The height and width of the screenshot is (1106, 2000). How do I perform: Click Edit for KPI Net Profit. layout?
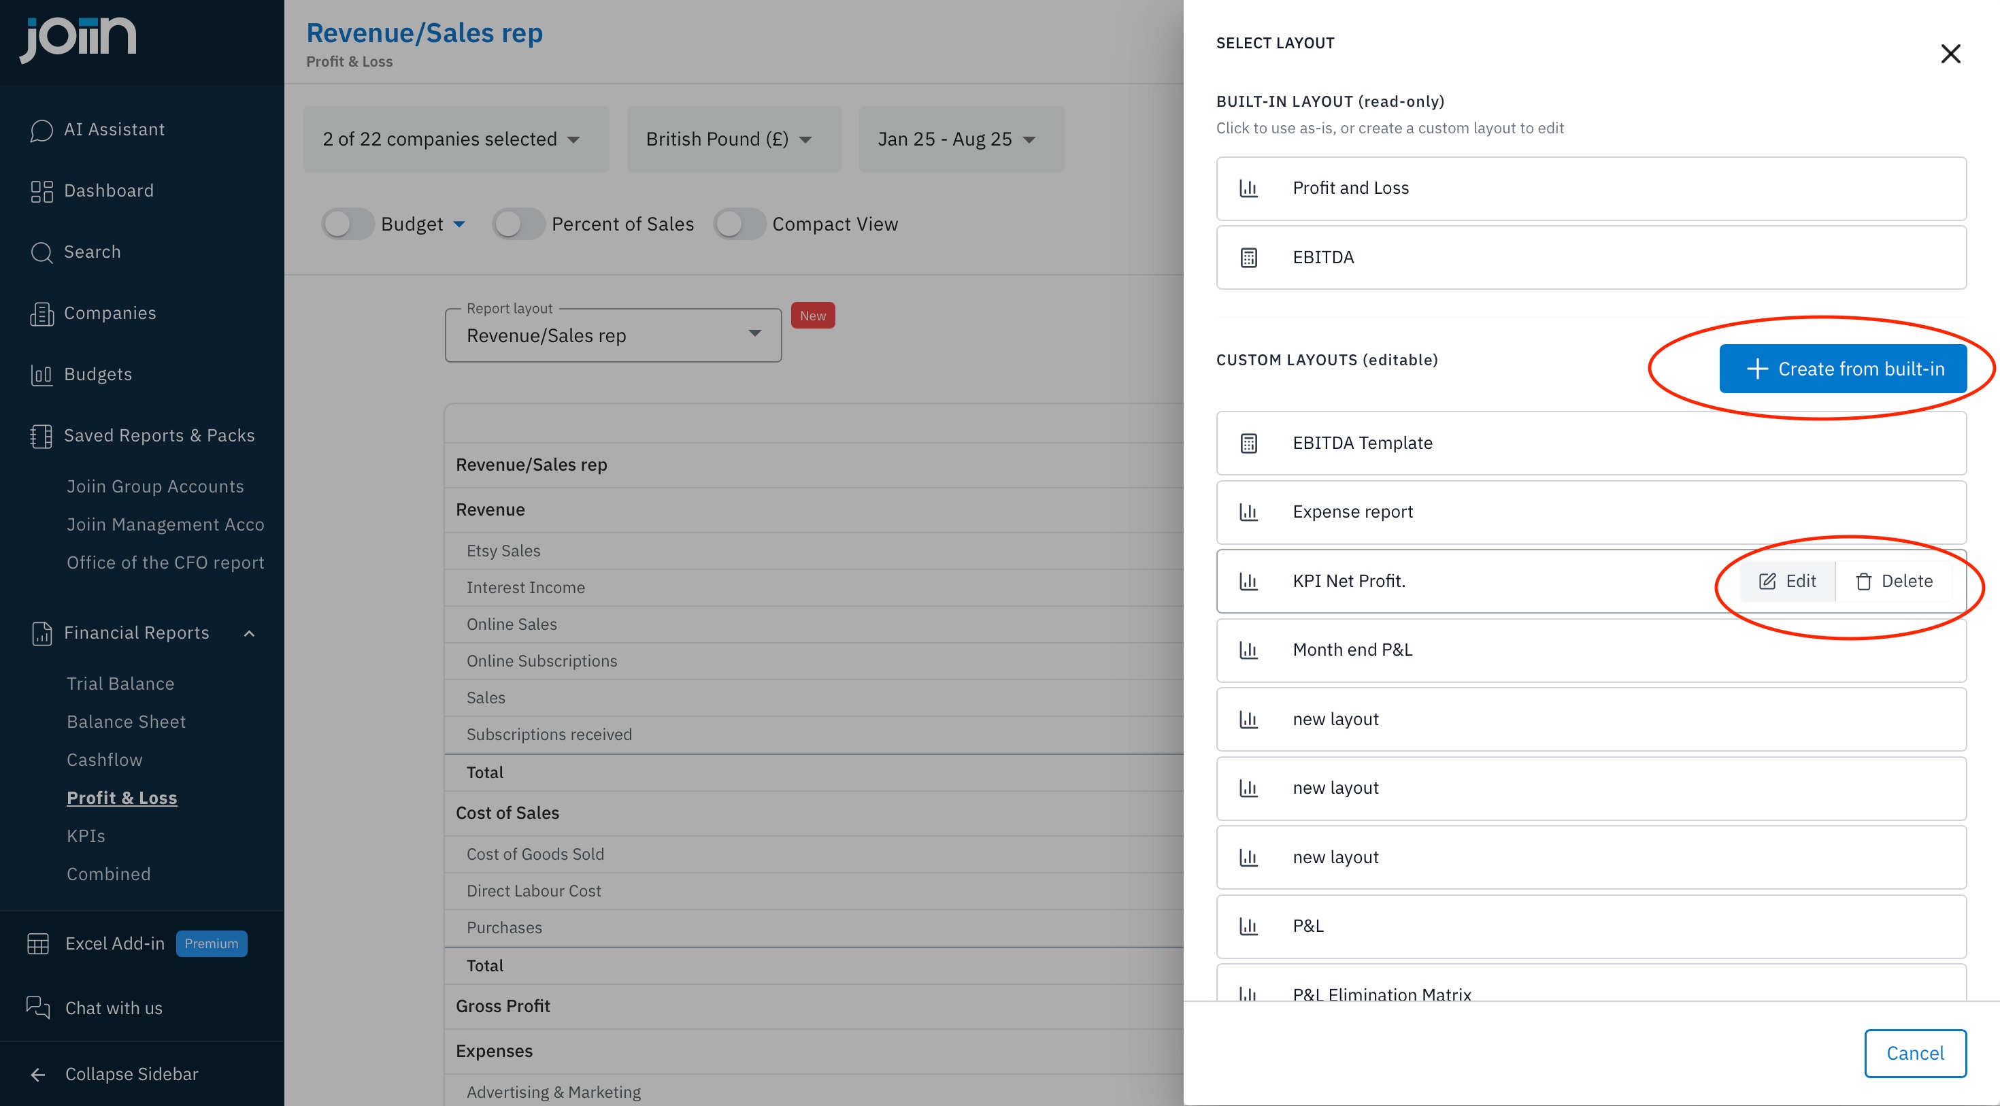tap(1787, 582)
